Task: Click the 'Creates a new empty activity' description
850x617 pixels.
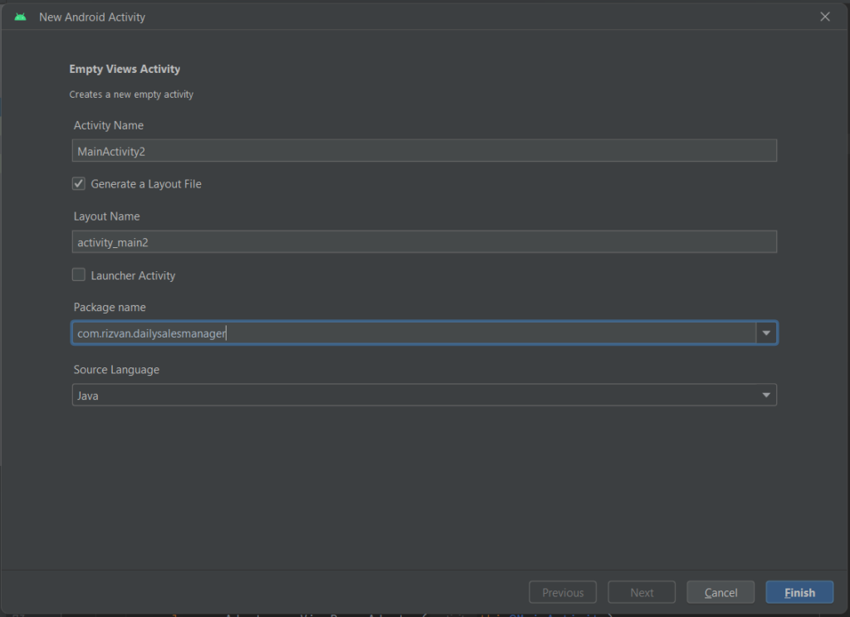Action: [131, 95]
